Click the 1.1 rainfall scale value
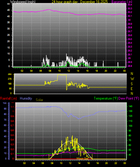The width and height of the screenshot is (140, 167). 12,107
